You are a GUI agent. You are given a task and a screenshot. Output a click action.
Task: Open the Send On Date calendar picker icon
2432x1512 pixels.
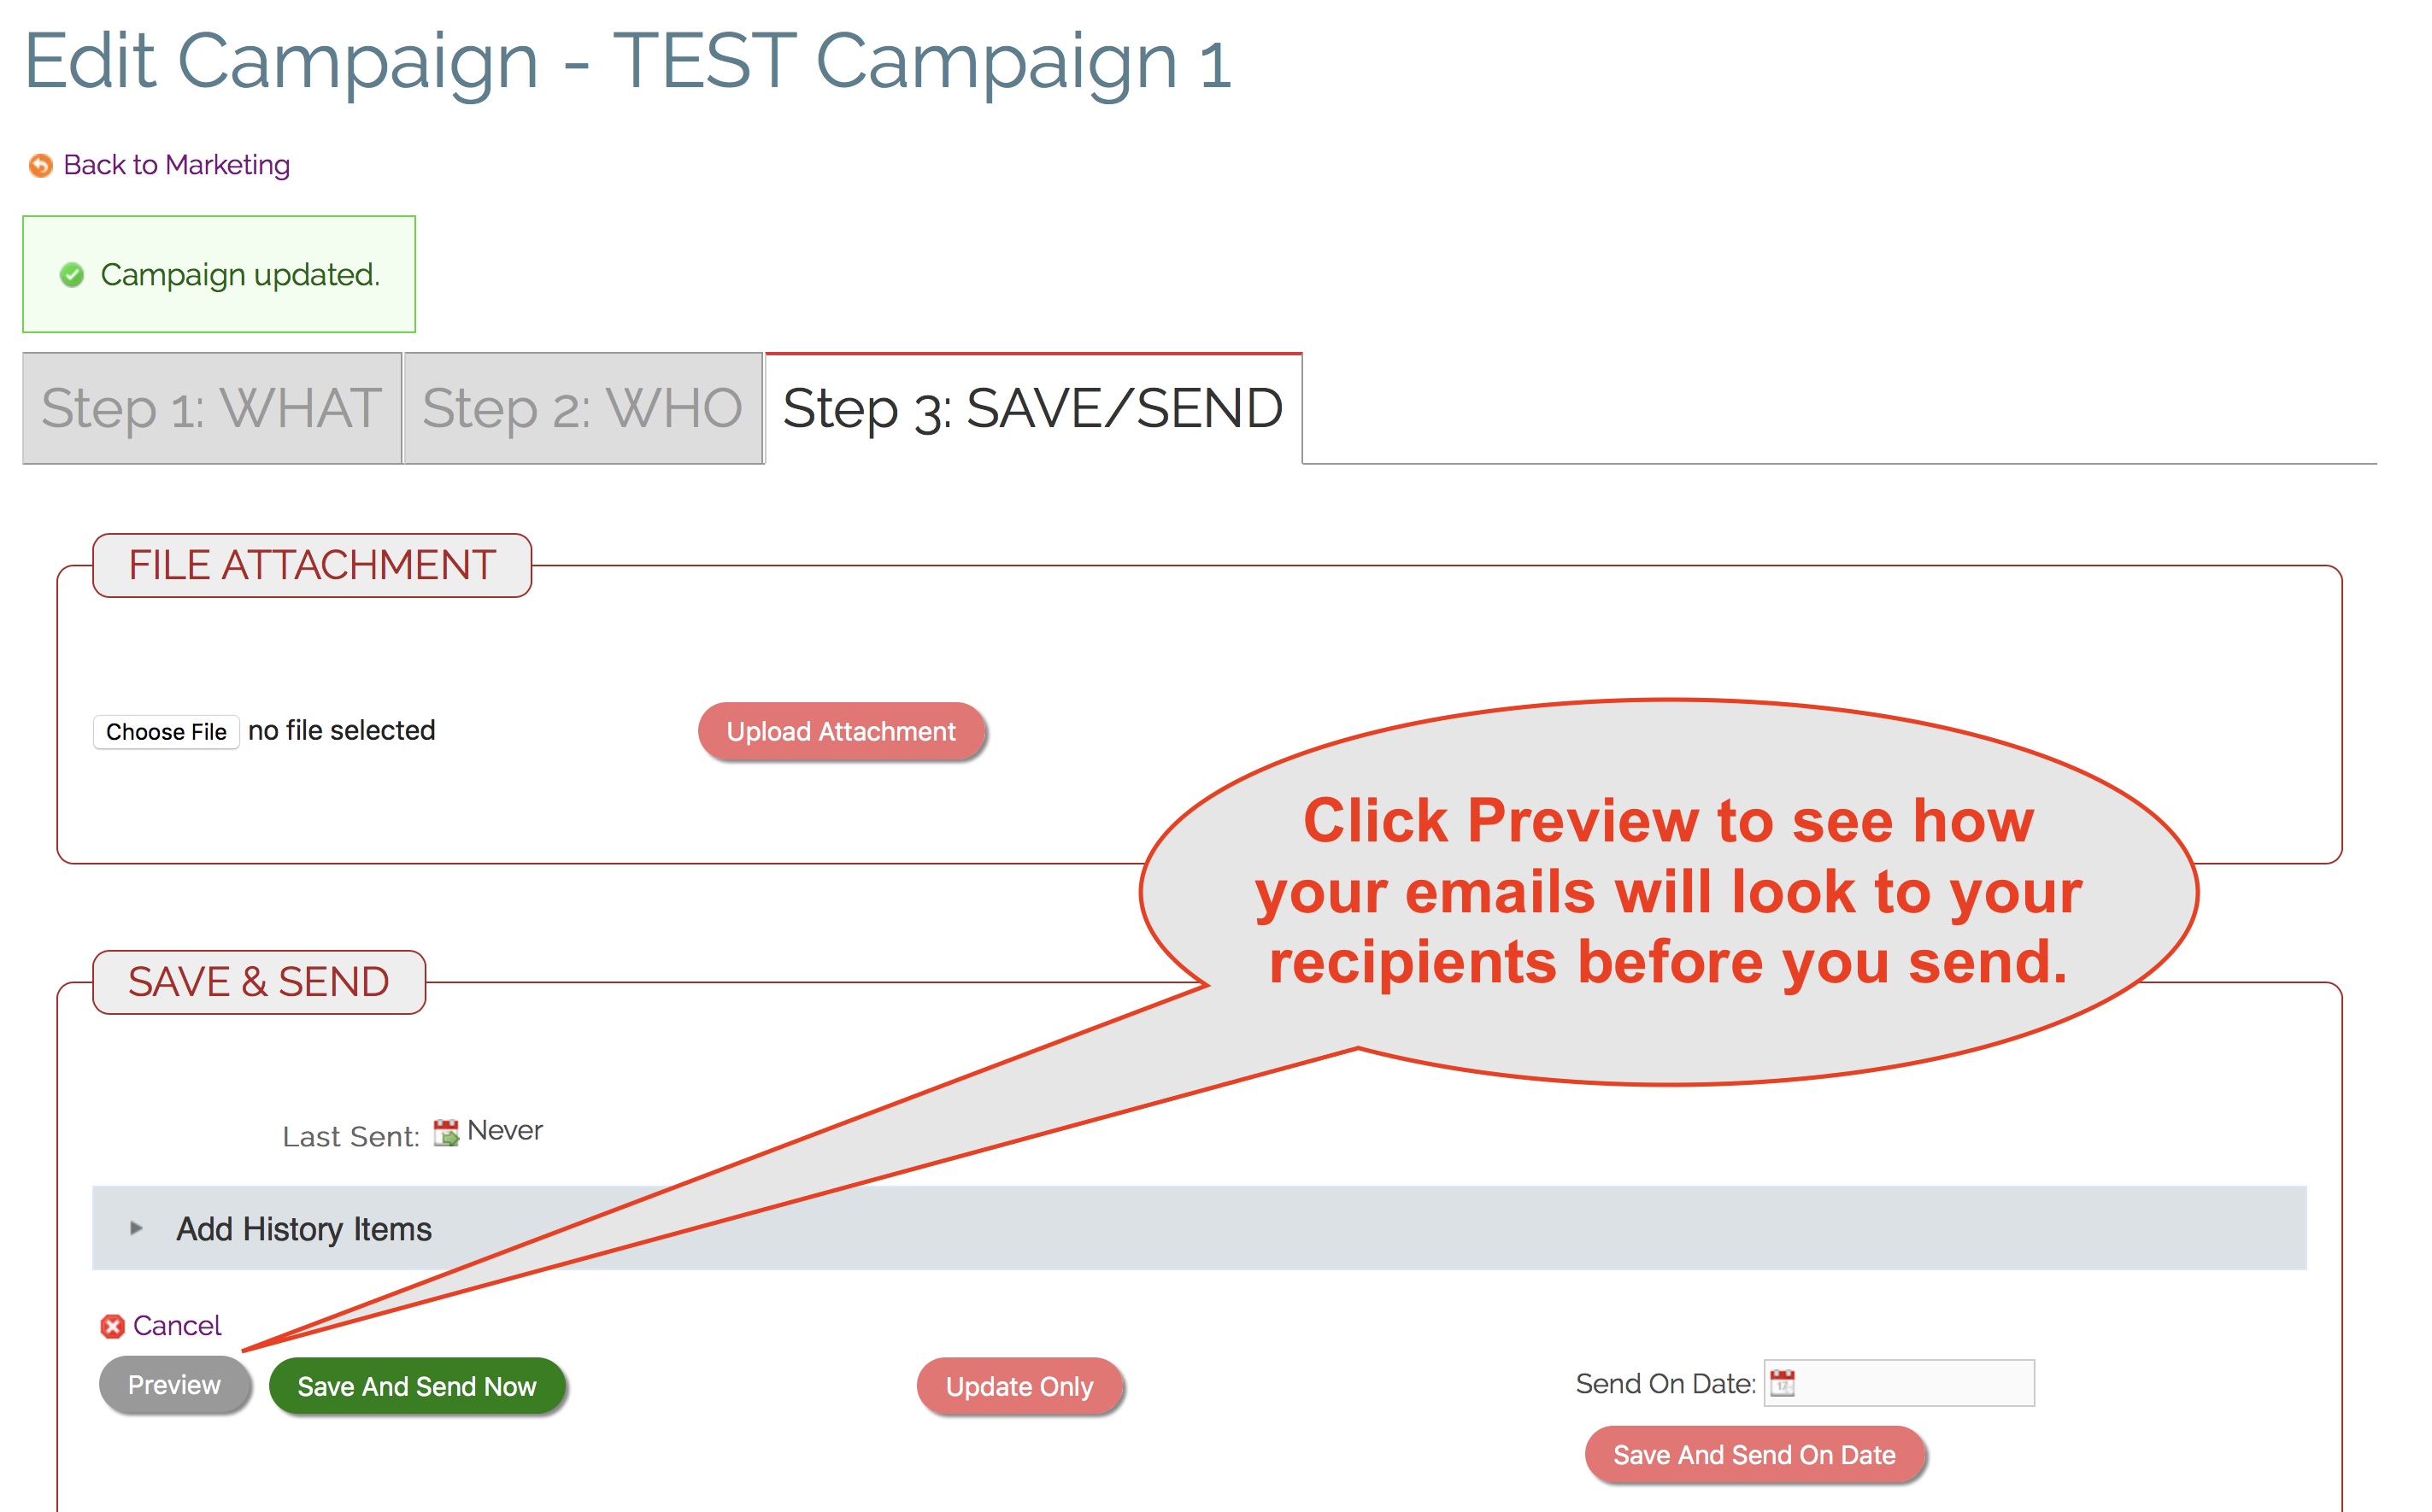pyautogui.click(x=1782, y=1383)
